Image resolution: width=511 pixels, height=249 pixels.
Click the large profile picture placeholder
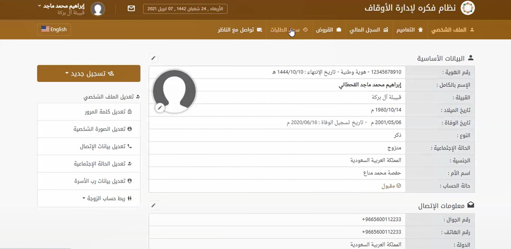pyautogui.click(x=174, y=91)
